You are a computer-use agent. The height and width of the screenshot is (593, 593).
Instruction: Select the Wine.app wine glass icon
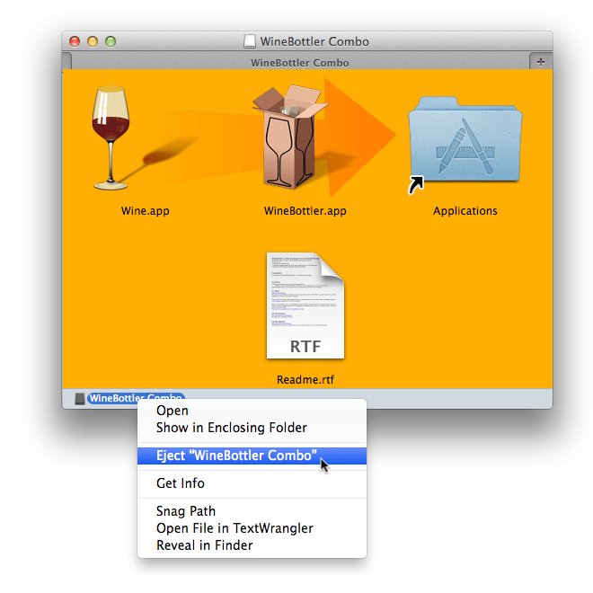[x=111, y=137]
